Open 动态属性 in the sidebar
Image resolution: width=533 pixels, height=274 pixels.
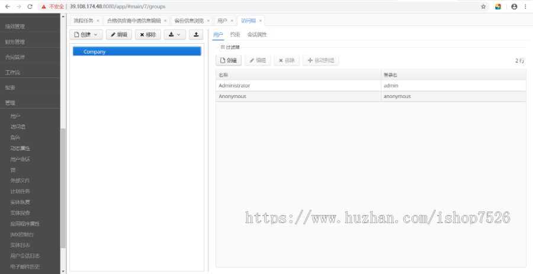coord(20,148)
